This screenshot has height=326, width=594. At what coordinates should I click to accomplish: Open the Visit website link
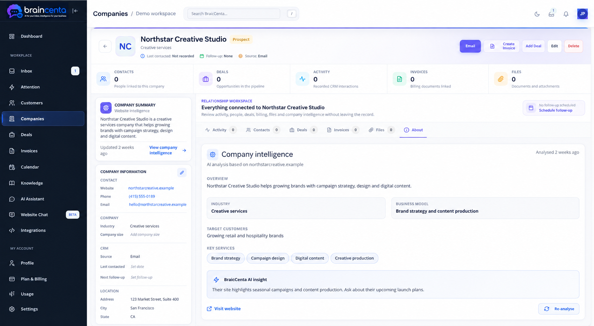[x=224, y=309]
